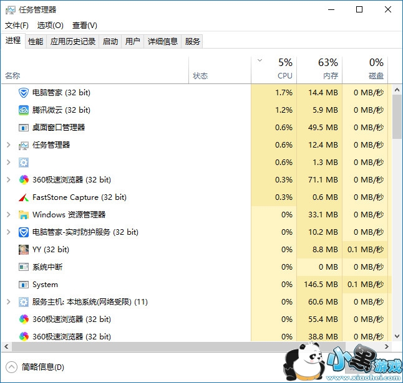
Task: Click the vertical scrollbar down arrow
Action: point(397,336)
